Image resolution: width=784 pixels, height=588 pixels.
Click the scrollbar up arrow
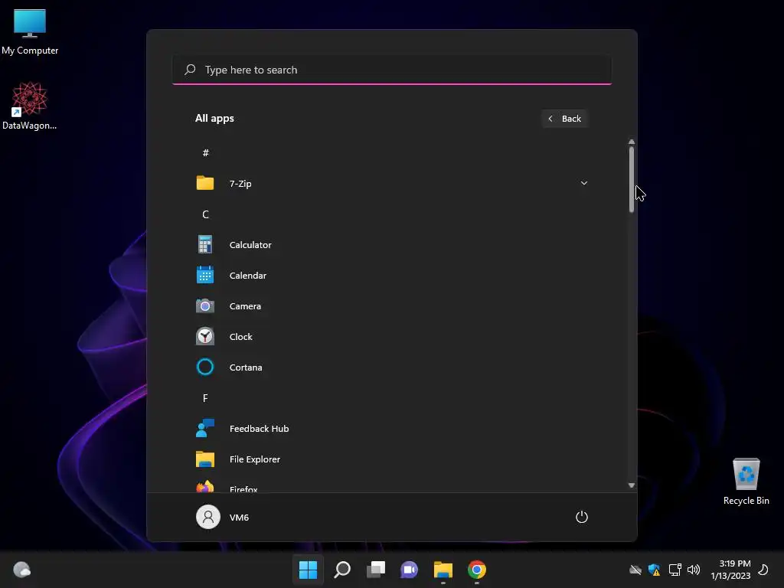[x=632, y=142]
